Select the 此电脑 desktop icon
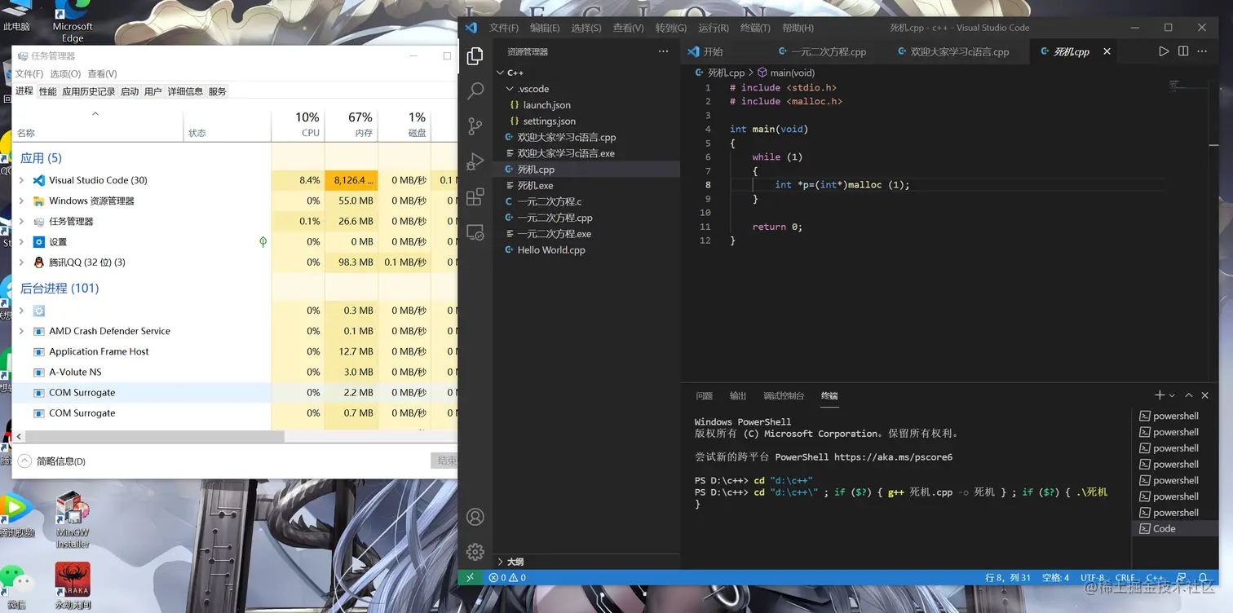This screenshot has height=613, width=1233. point(16,16)
